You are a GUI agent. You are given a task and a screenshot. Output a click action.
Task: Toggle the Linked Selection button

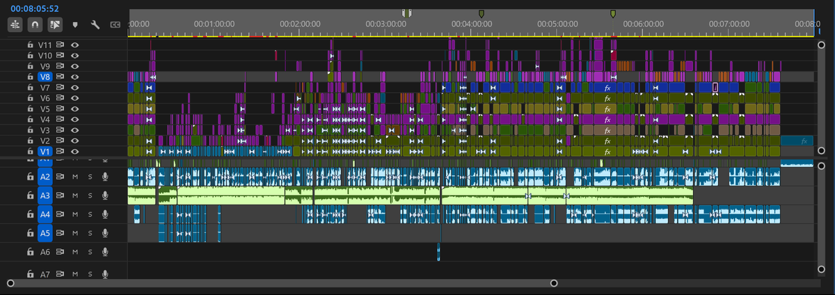point(56,24)
